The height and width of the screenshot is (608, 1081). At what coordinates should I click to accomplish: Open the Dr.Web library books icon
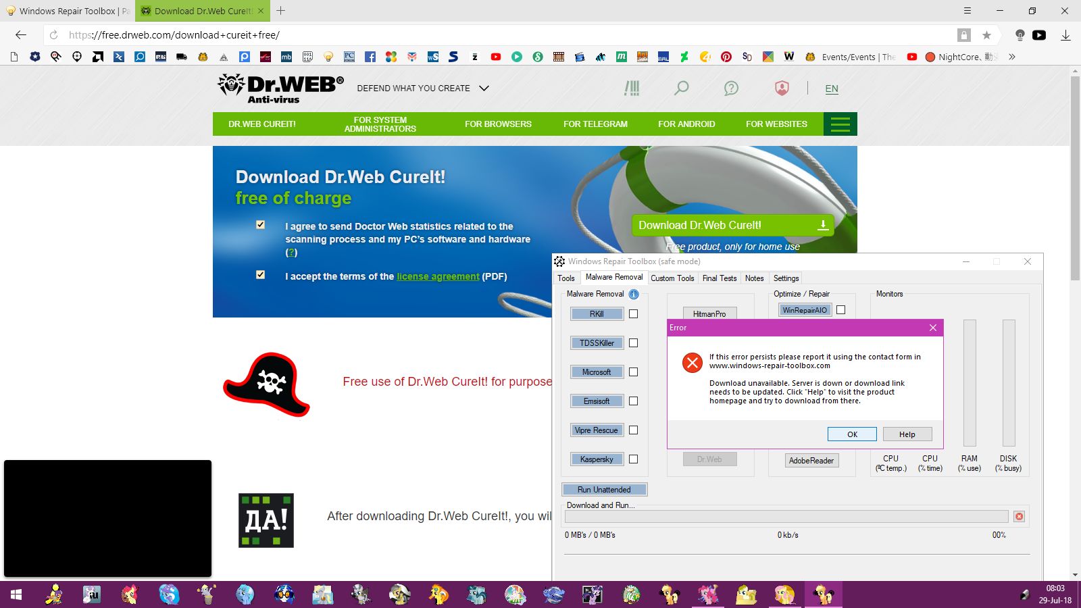point(632,88)
